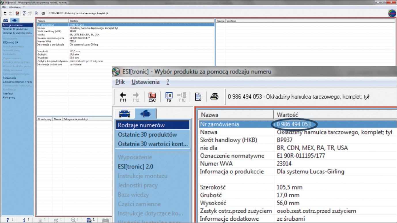The width and height of the screenshot is (397, 223).
Task: Click the circled order number 0 986 494 053
Action: (294, 124)
